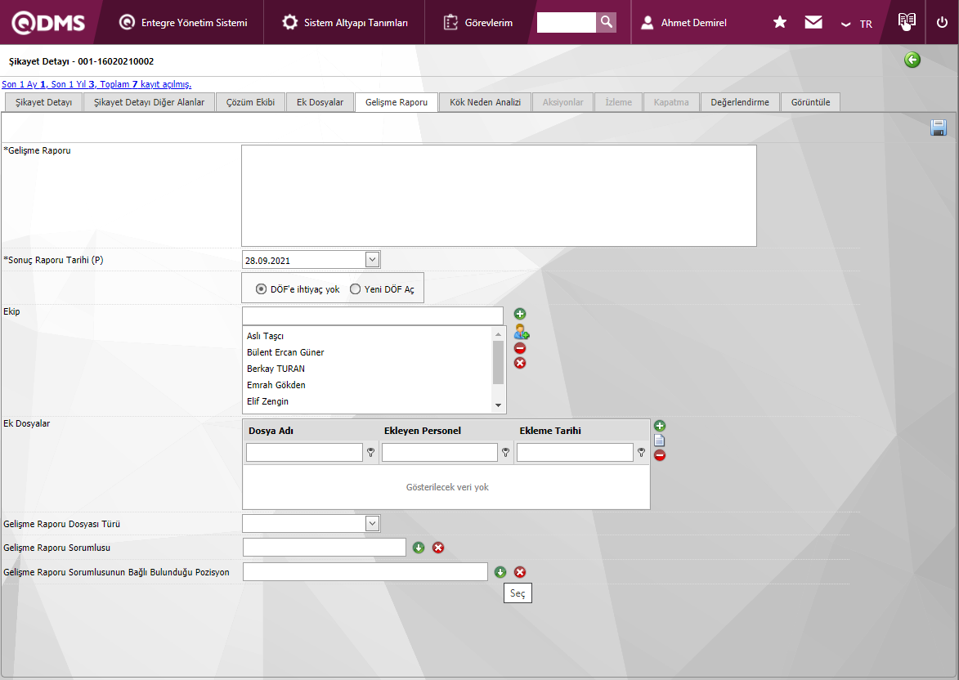Click into the Gelişme Raporu text area
This screenshot has width=959, height=680.
[x=499, y=195]
